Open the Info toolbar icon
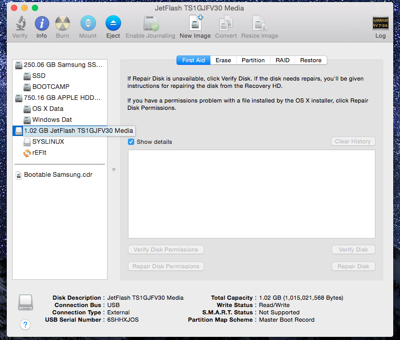Image resolution: width=400 pixels, height=340 pixels. (42, 24)
